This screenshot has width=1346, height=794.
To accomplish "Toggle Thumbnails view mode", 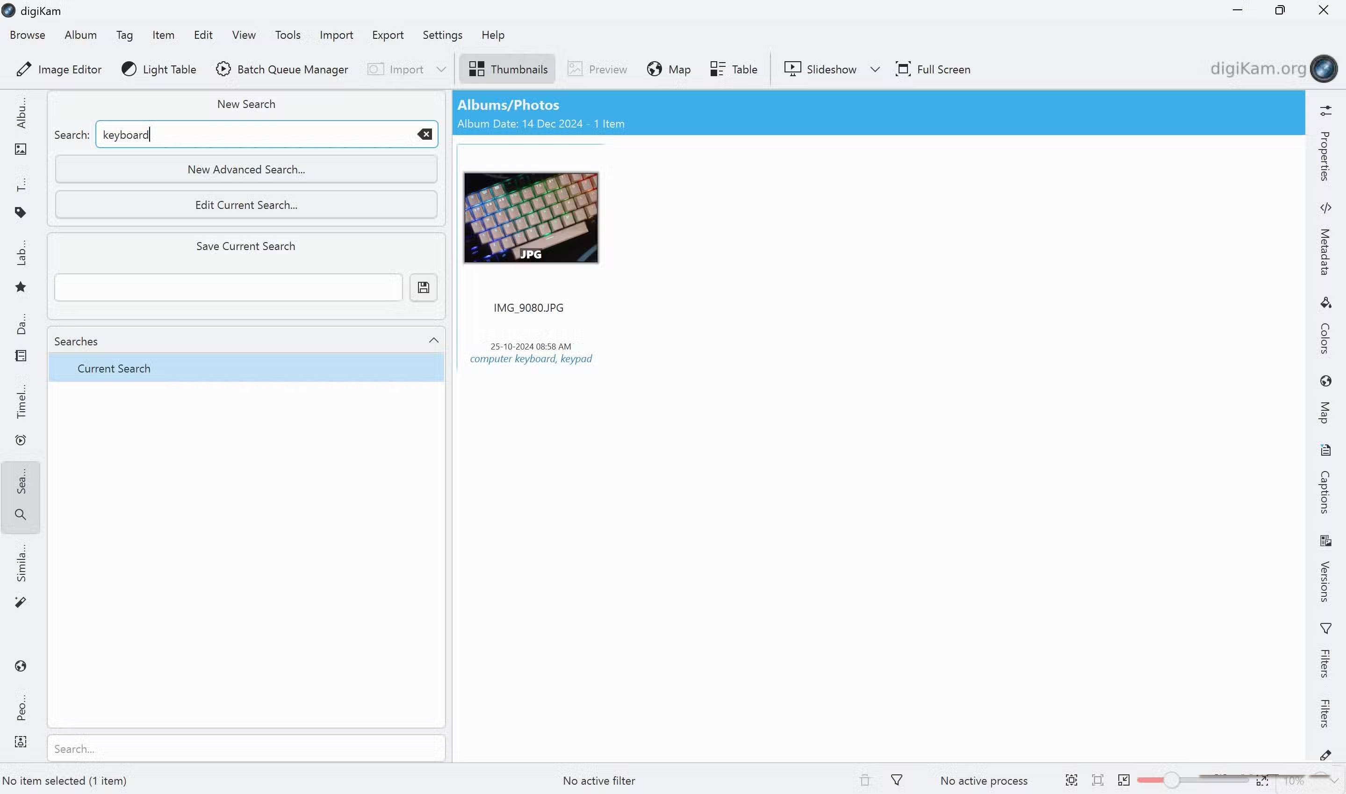I will [507, 69].
